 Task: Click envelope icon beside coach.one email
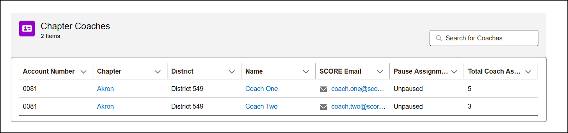pos(323,89)
